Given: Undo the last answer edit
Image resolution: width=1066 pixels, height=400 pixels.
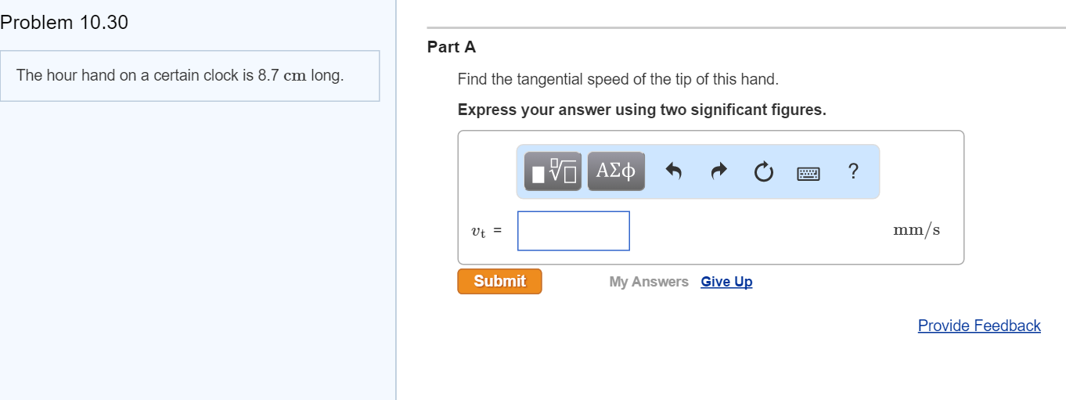Looking at the screenshot, I should tap(674, 171).
